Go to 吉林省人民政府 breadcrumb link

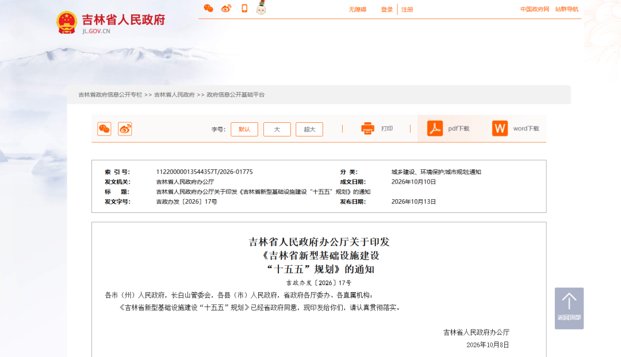(174, 95)
